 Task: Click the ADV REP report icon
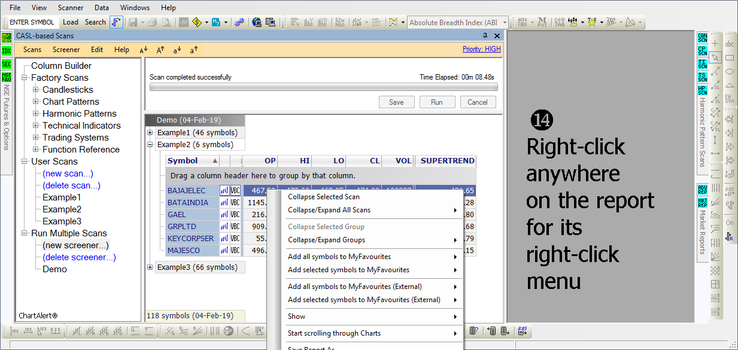pyautogui.click(x=703, y=189)
